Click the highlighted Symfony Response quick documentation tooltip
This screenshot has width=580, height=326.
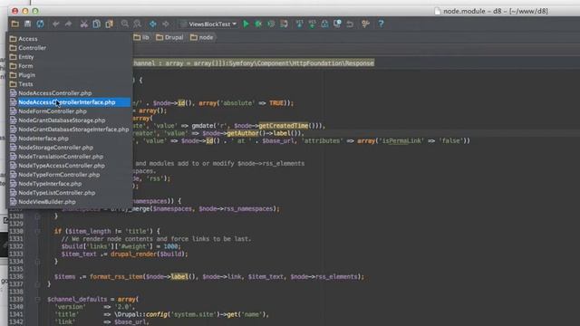coord(254,63)
